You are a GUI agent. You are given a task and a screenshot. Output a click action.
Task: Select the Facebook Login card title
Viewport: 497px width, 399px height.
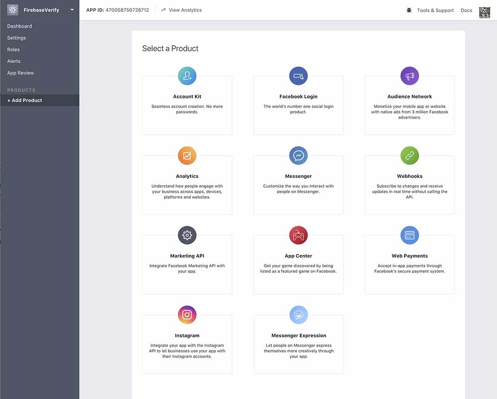(x=298, y=96)
